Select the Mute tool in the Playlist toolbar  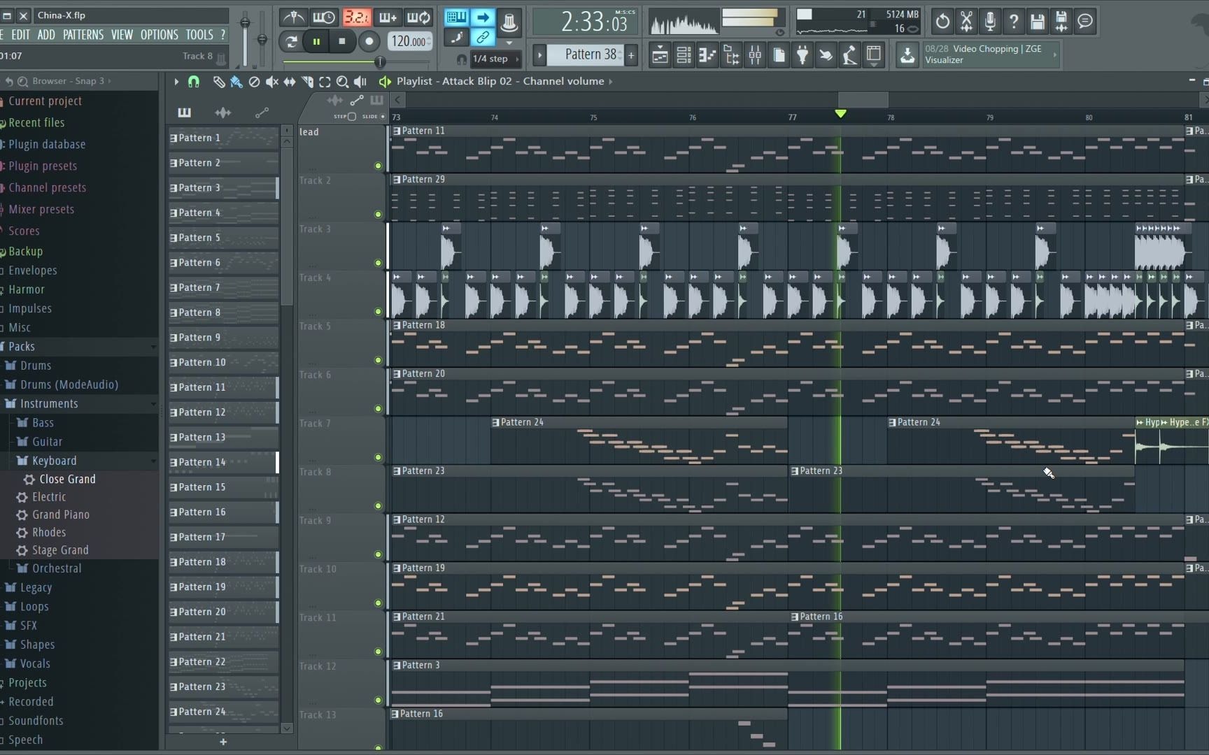coord(271,82)
